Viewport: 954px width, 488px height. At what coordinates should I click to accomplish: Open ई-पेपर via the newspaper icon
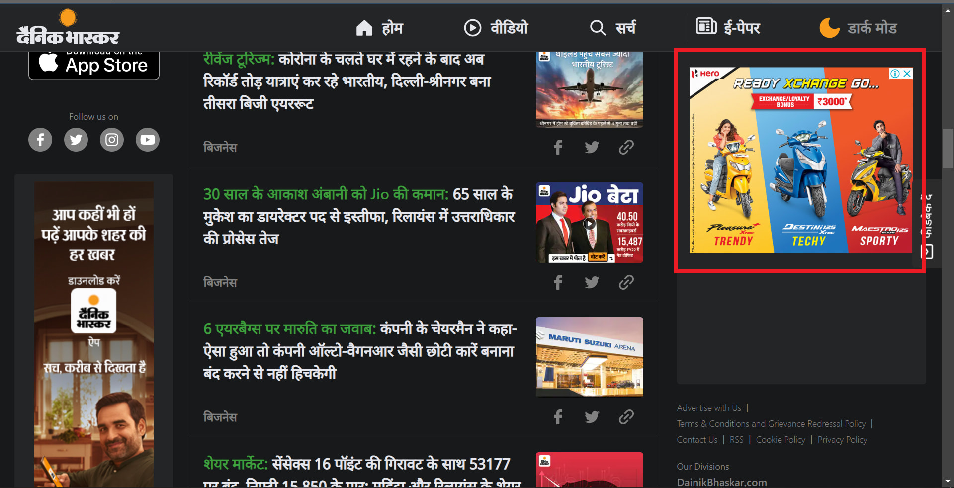click(x=706, y=28)
